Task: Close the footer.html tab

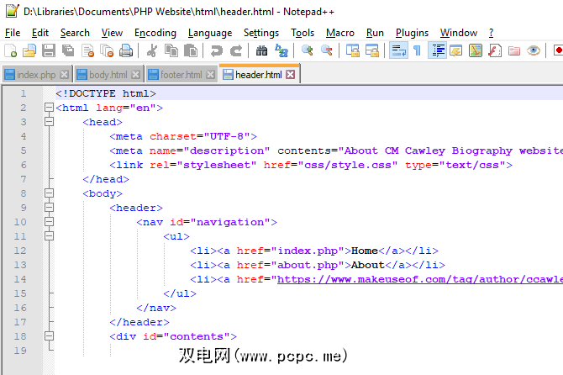Action: pos(211,74)
